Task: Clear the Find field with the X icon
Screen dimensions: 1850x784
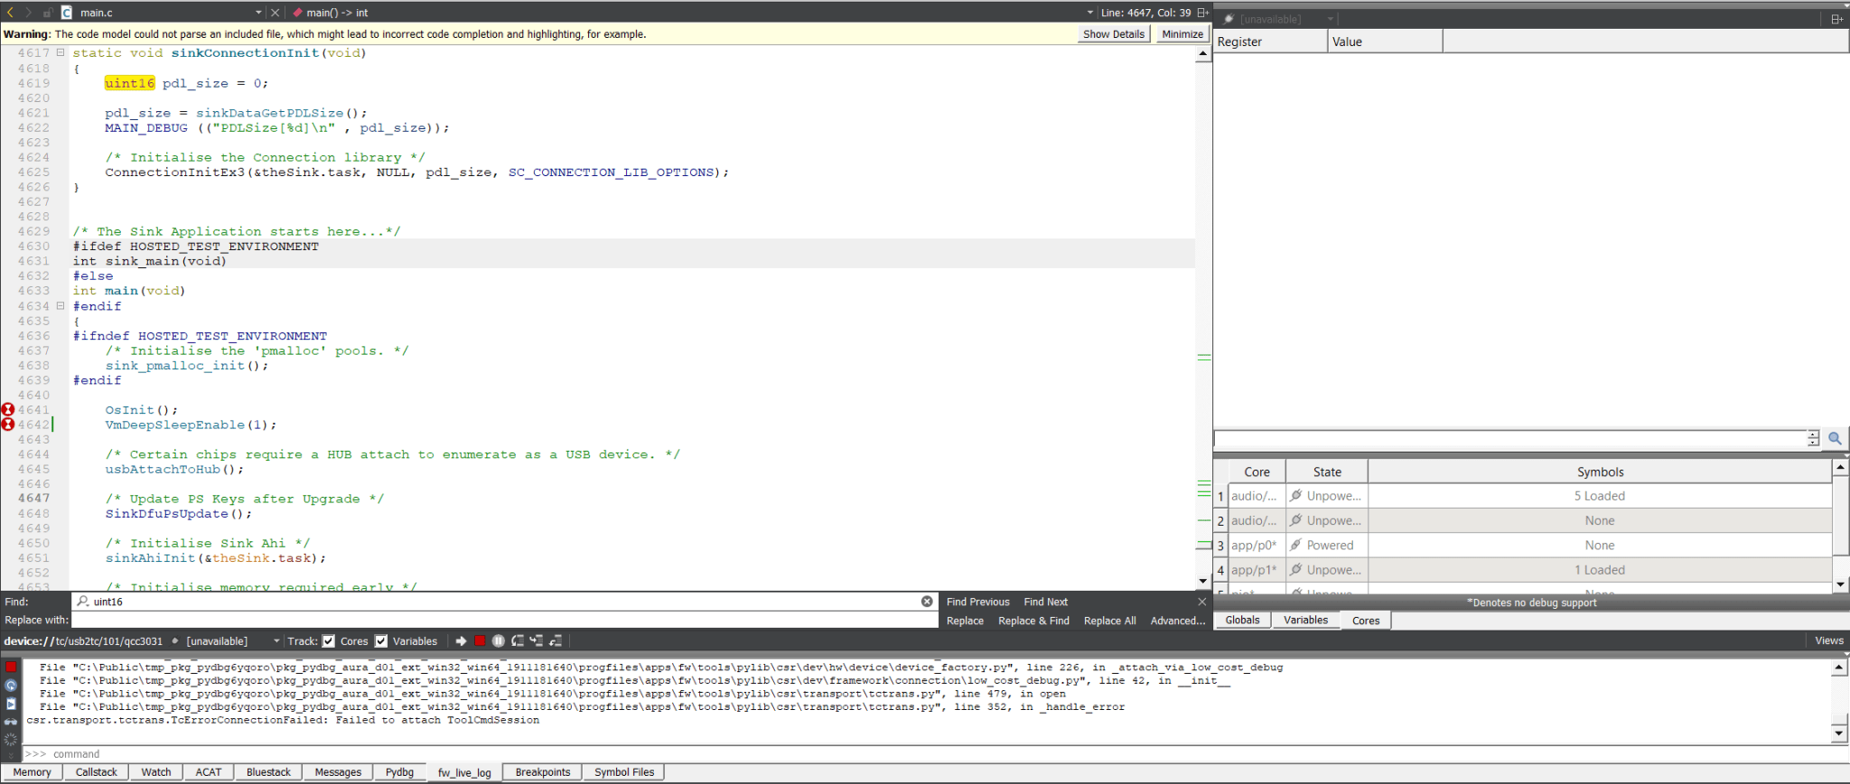Action: (x=927, y=602)
